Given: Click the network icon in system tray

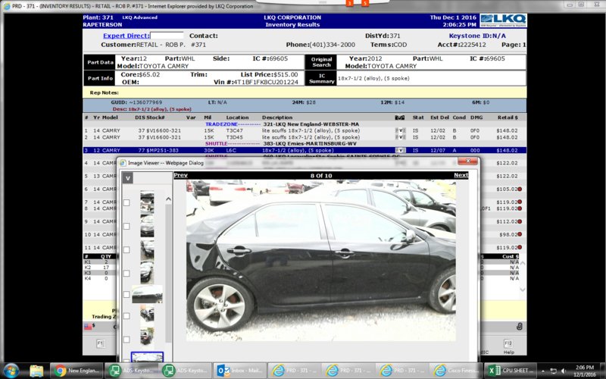Looking at the screenshot, I should pos(553,371).
